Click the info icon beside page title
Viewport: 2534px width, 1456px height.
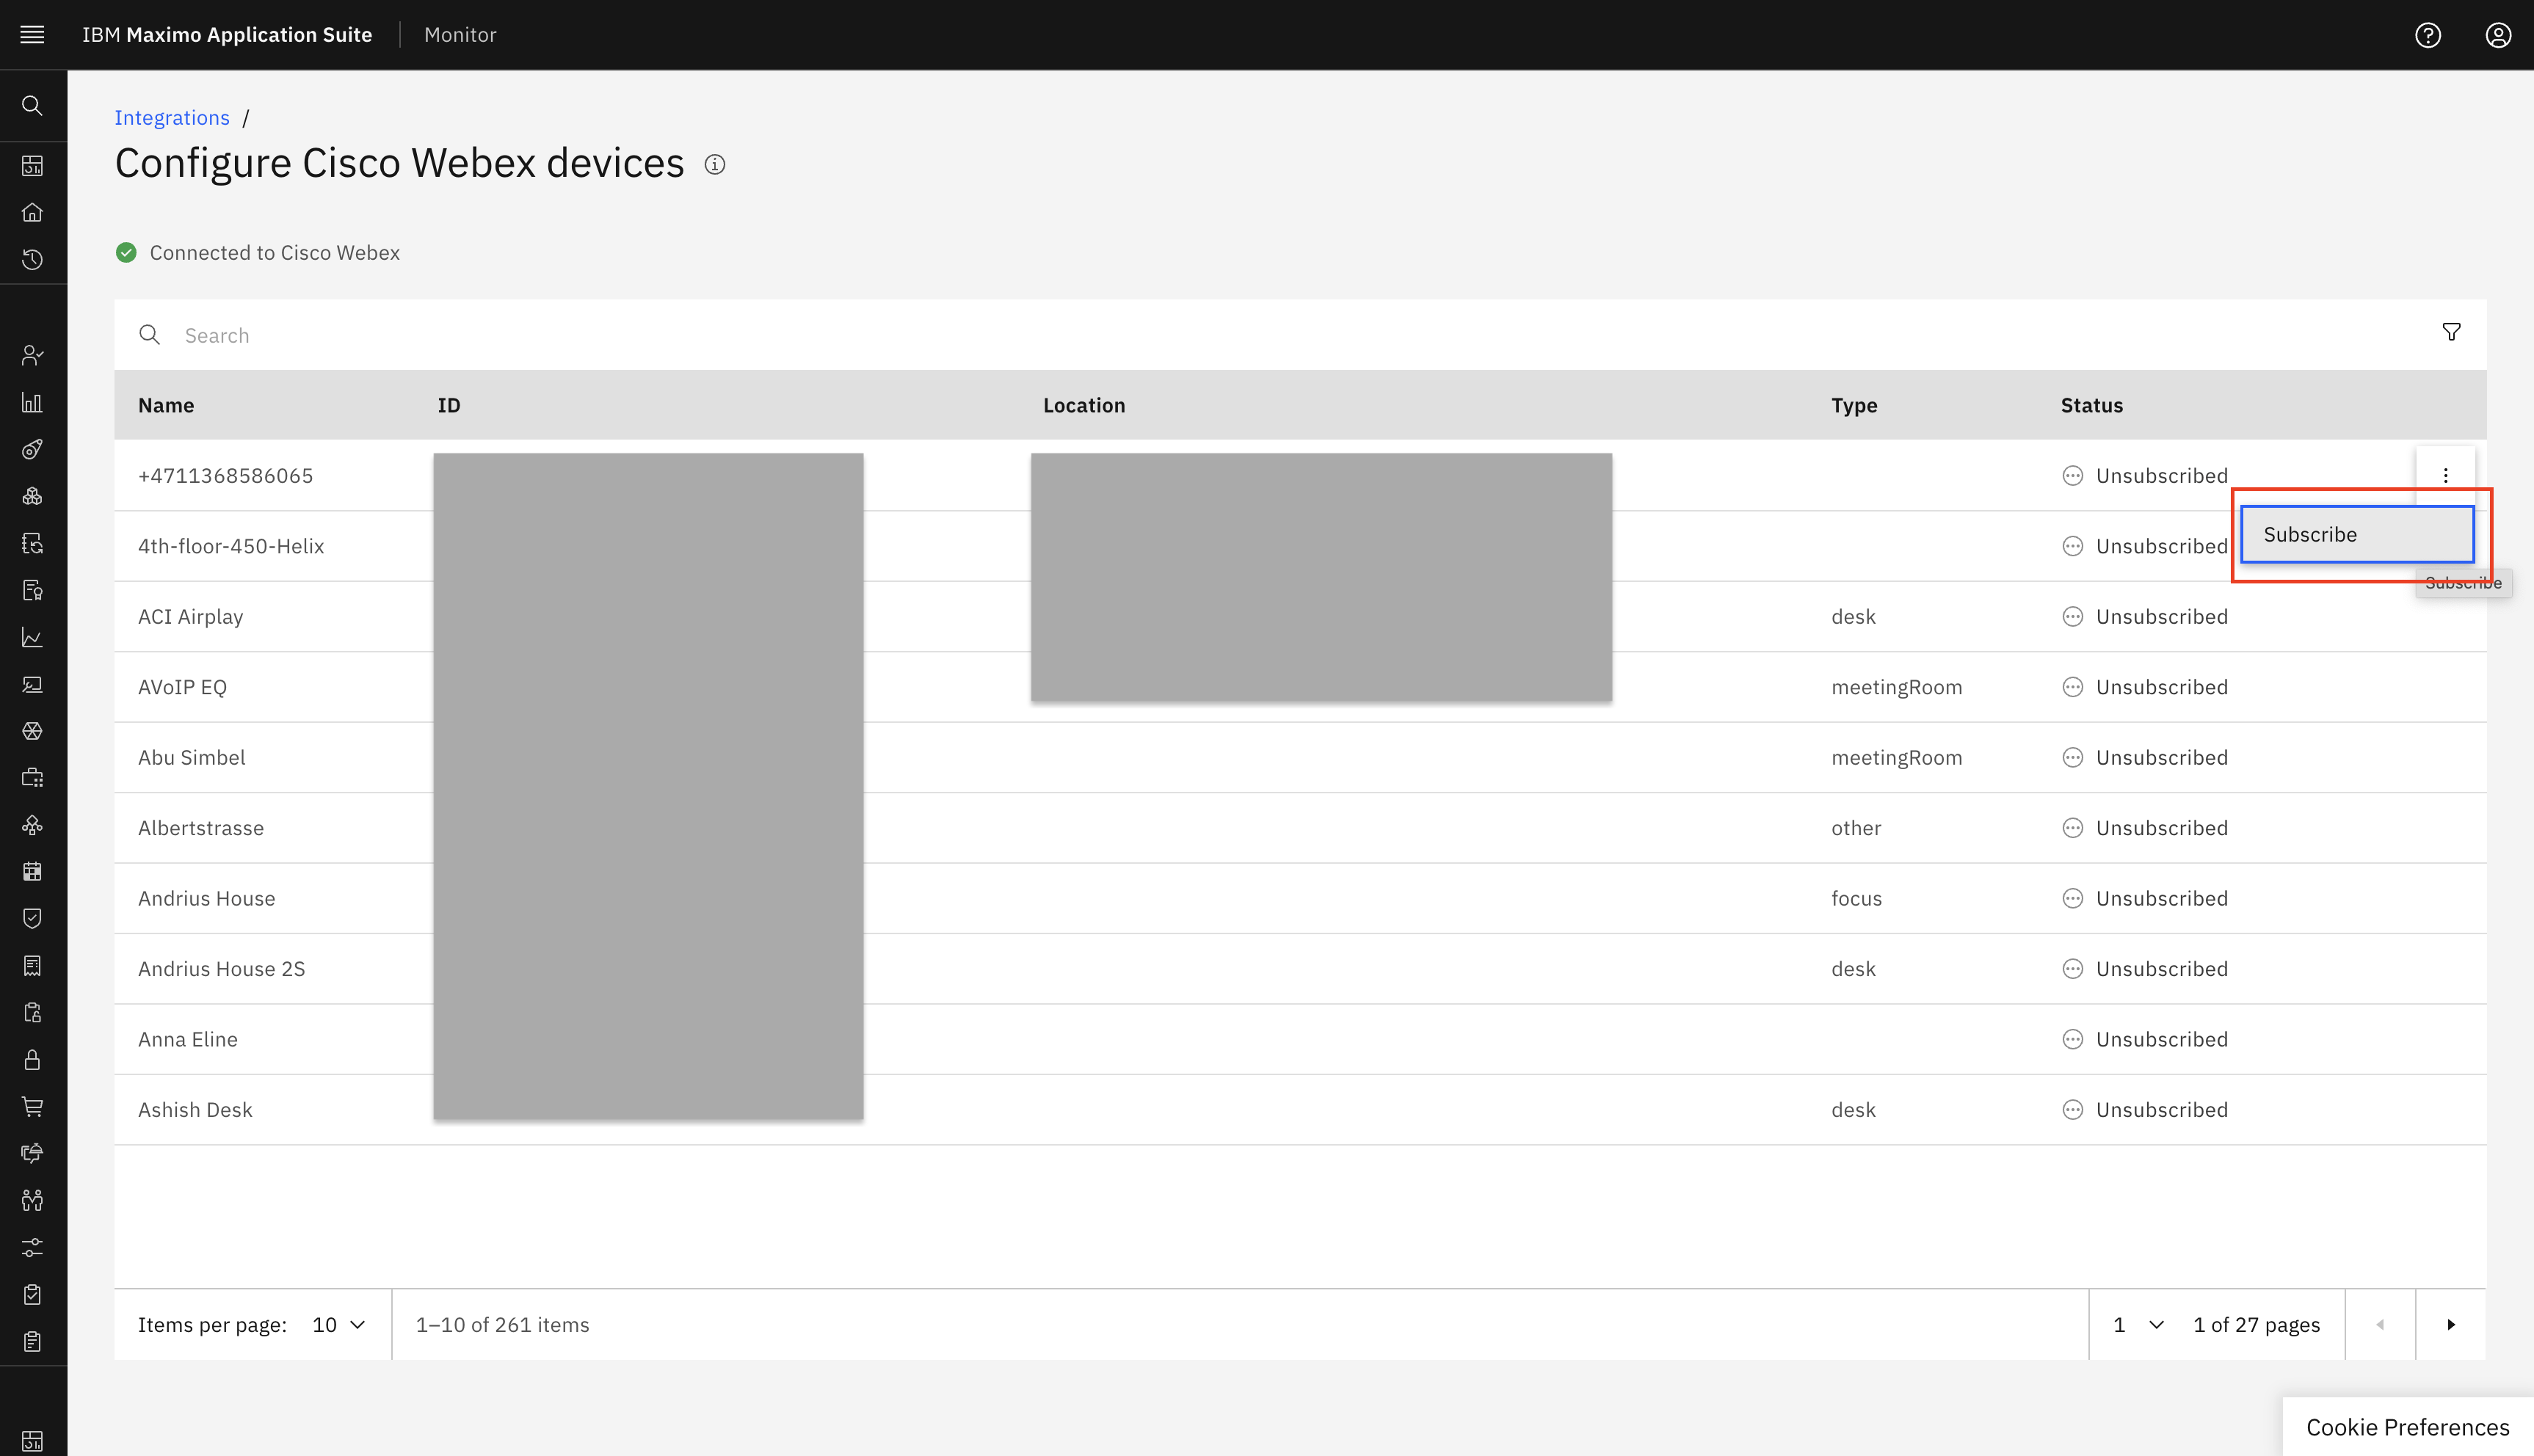pos(714,164)
